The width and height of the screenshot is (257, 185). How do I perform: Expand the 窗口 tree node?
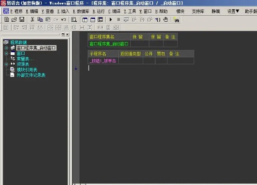pos(6,53)
